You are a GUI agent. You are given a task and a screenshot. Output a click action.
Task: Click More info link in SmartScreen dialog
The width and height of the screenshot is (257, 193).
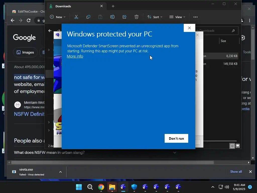coord(75,56)
